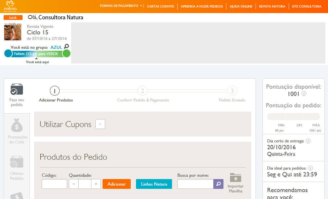
Task: Open Aprenda a Fazer Pedidos menu
Action: [202, 7]
